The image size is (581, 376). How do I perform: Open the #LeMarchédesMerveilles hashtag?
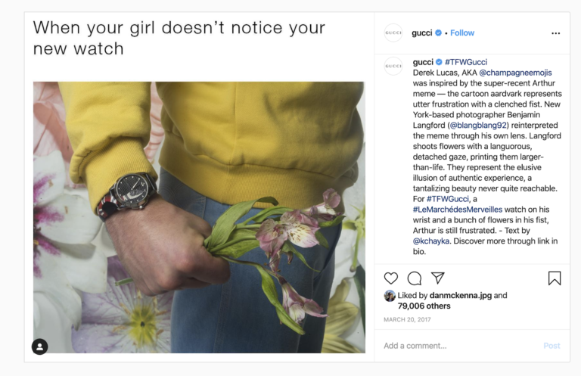458,210
